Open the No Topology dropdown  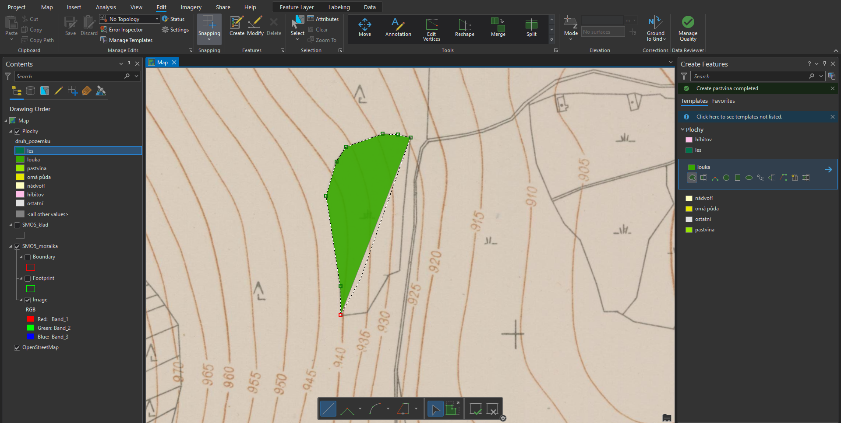[x=157, y=19]
